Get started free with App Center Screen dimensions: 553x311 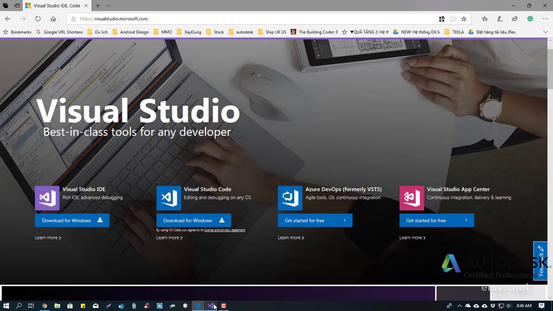coord(437,220)
